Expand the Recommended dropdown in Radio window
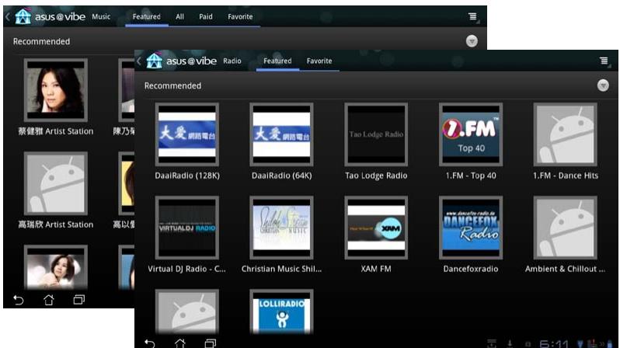The width and height of the screenshot is (620, 348). [603, 85]
